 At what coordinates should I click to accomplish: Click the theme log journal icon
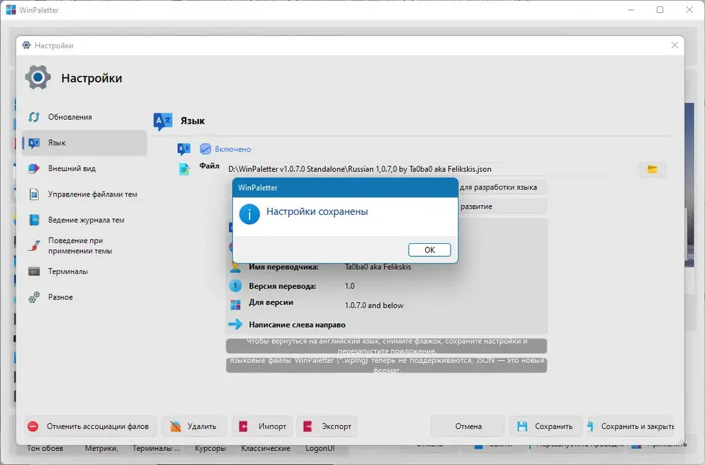coord(34,220)
